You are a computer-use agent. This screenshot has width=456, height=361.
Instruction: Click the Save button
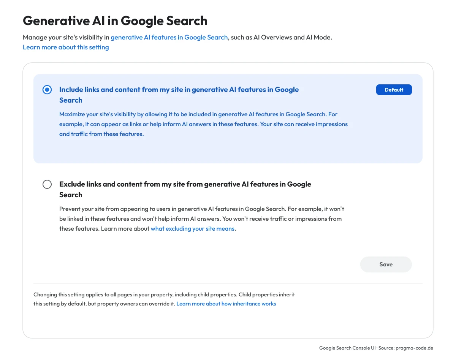click(386, 264)
